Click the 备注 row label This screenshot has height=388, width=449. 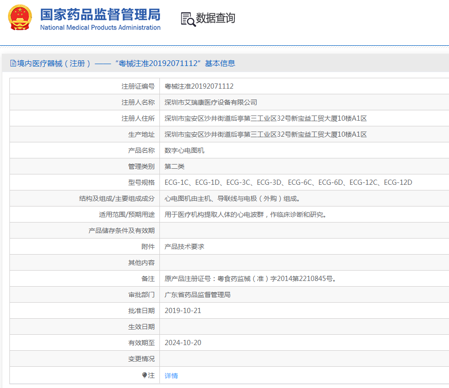coord(148,279)
